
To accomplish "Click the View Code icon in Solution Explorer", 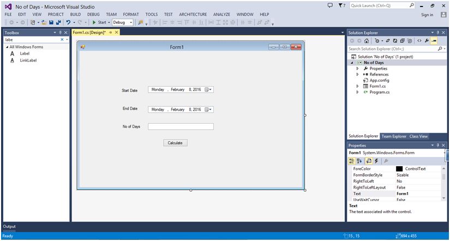I will point(419,41).
